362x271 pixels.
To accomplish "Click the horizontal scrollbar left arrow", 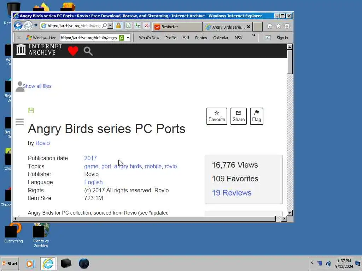I will pos(15,218).
